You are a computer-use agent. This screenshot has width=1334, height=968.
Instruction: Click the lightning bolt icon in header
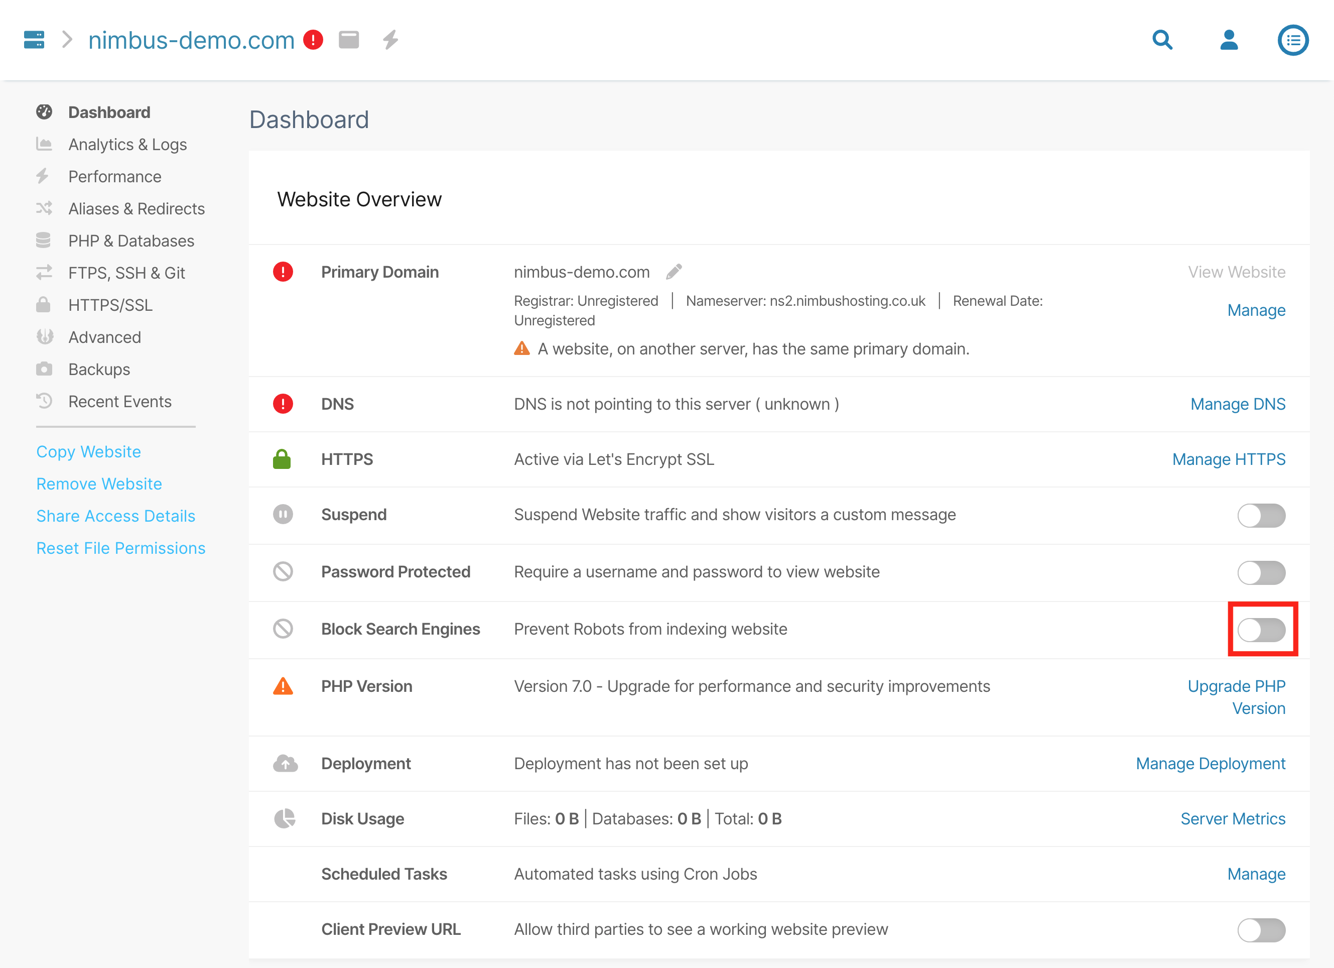tap(390, 40)
